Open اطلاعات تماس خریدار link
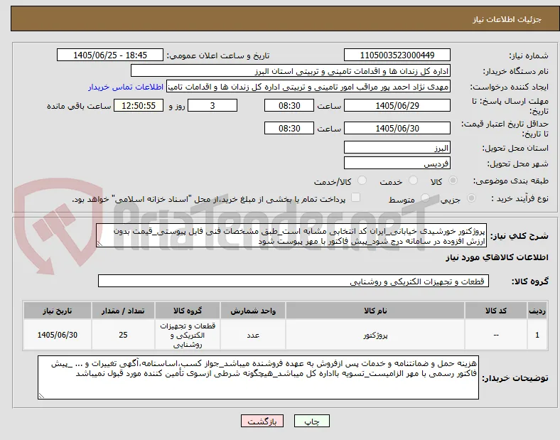The width and height of the screenshot is (560, 440). point(126,87)
